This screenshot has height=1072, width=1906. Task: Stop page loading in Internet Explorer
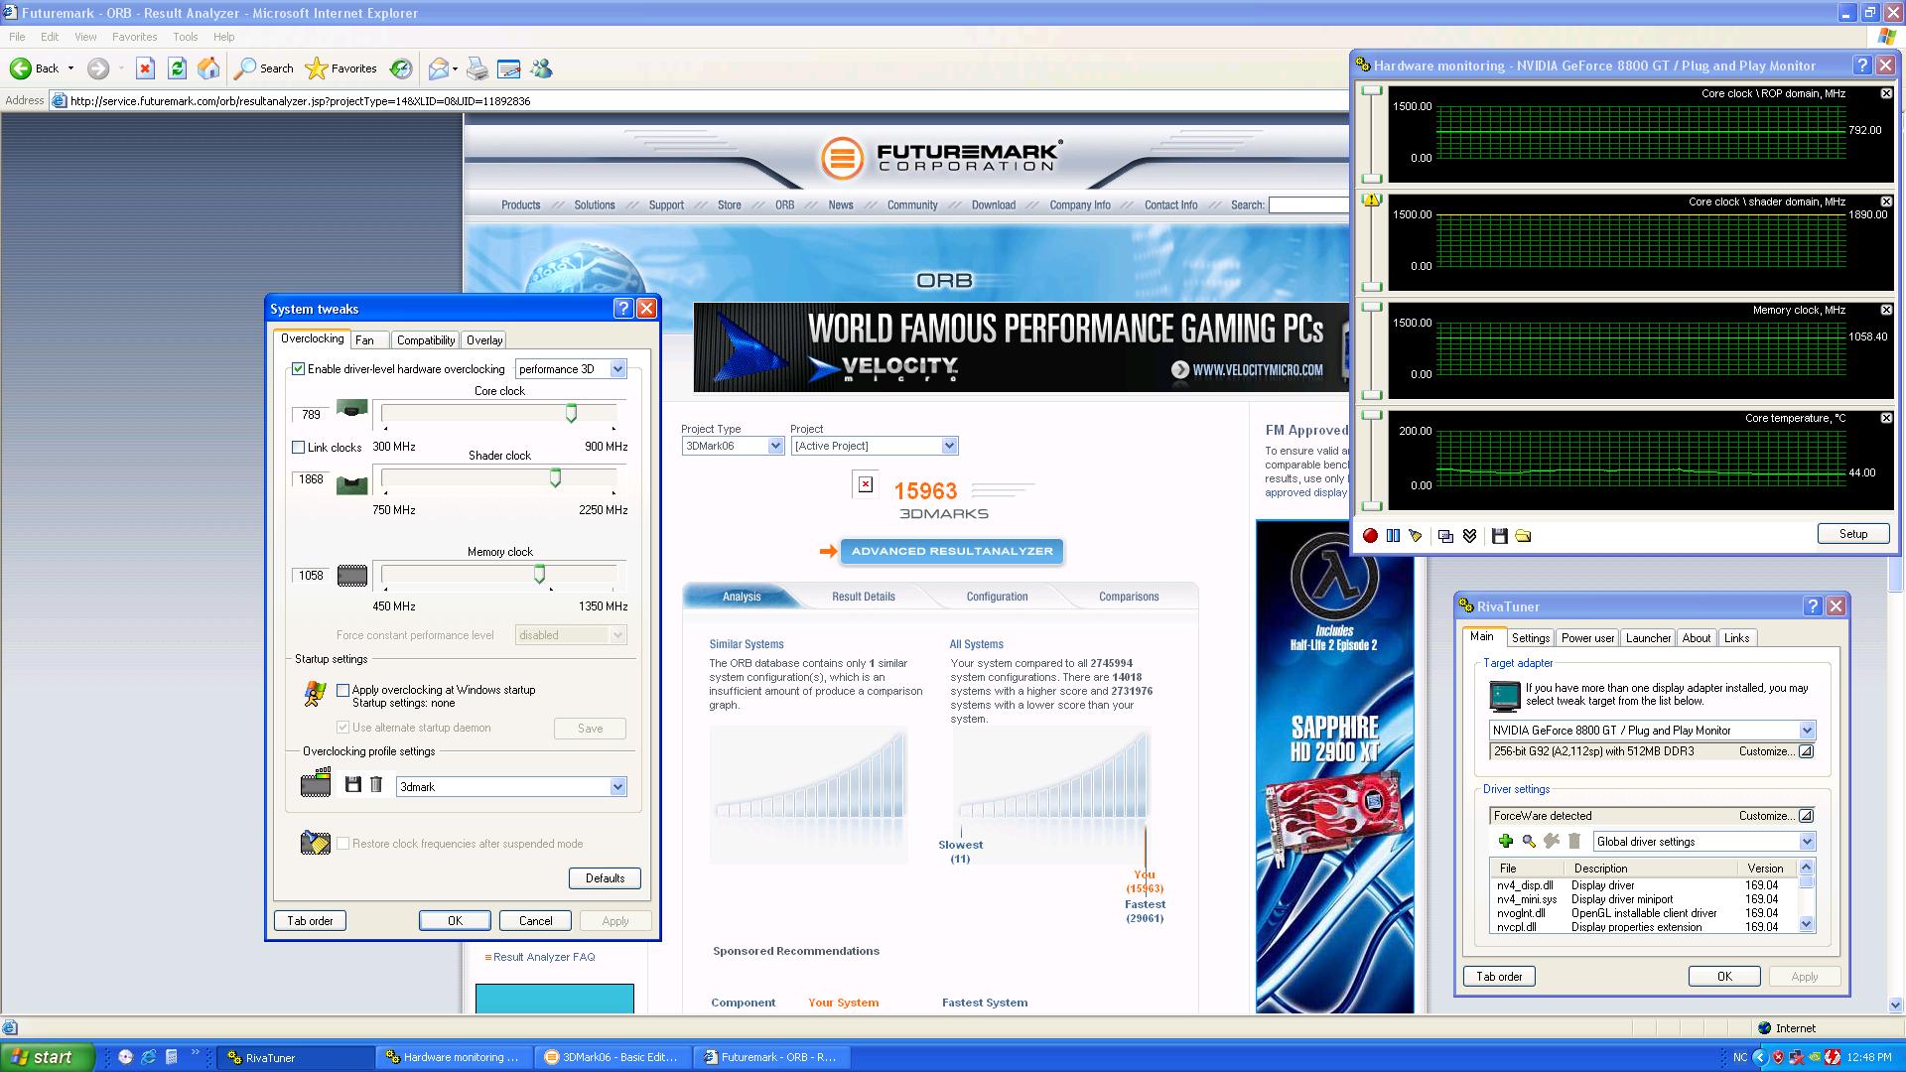pyautogui.click(x=145, y=68)
